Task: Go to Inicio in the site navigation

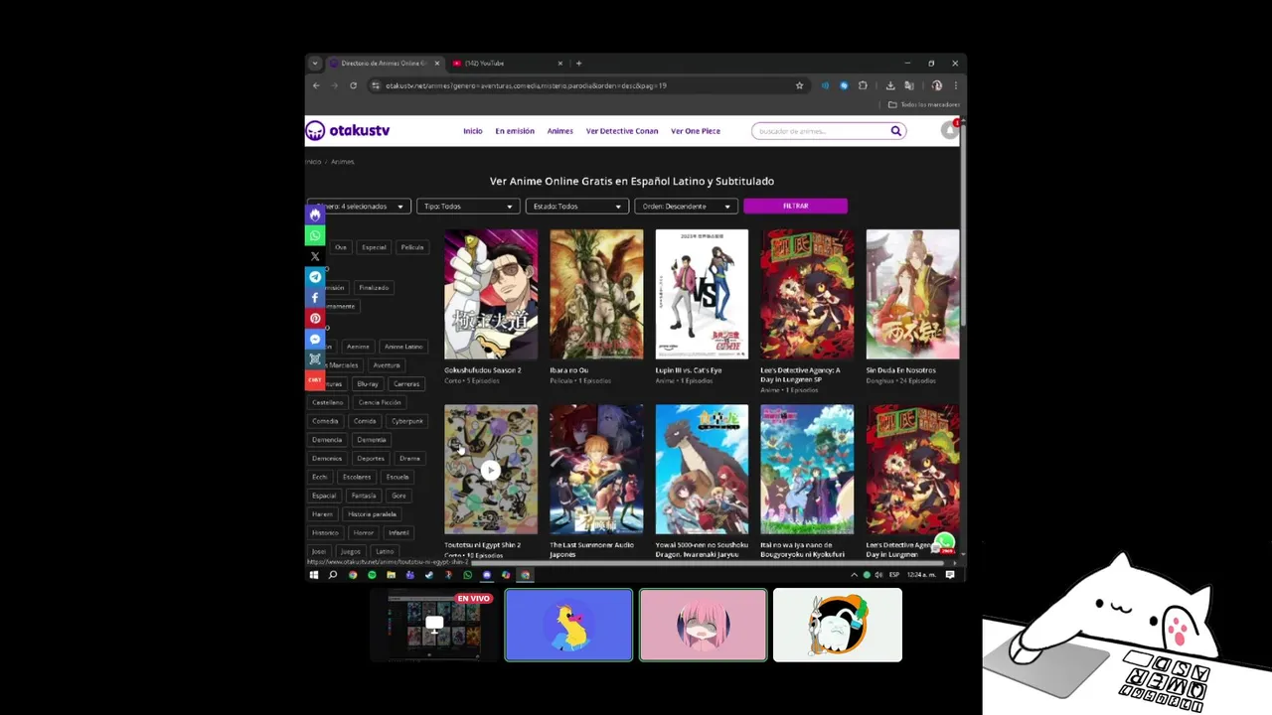Action: click(473, 131)
